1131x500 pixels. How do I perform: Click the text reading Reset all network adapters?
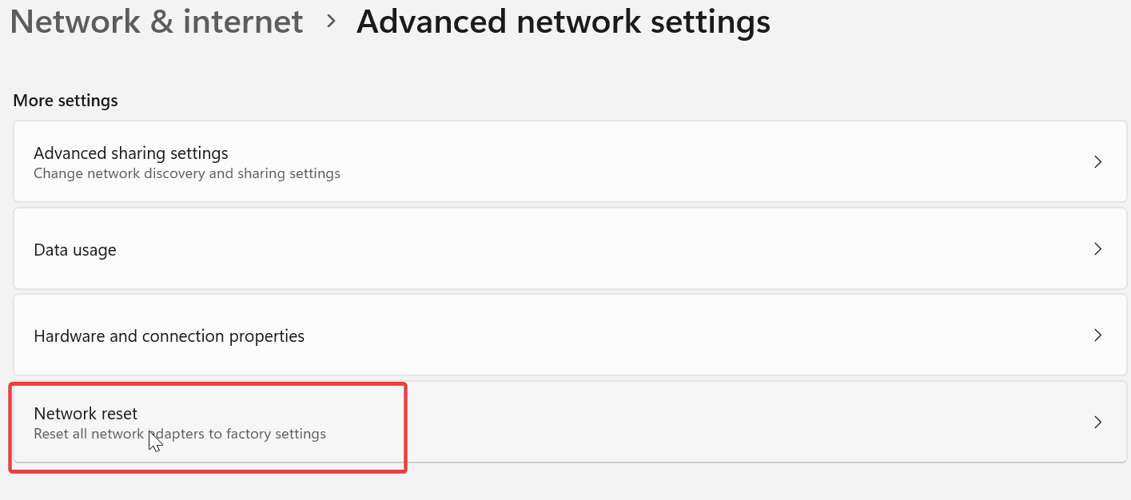click(180, 434)
